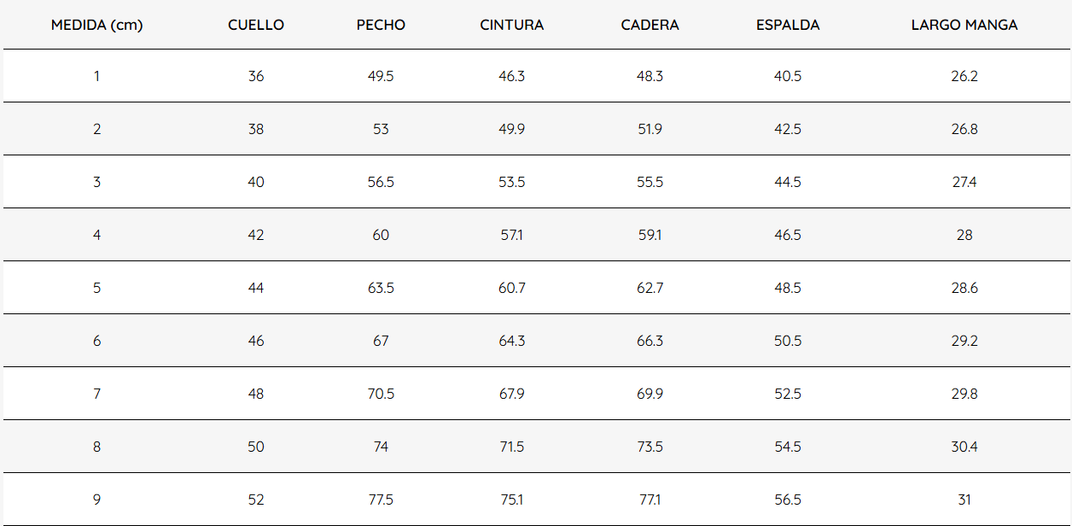Select the LARGO MANGA value 29.8
The height and width of the screenshot is (526, 1072).
(x=964, y=394)
